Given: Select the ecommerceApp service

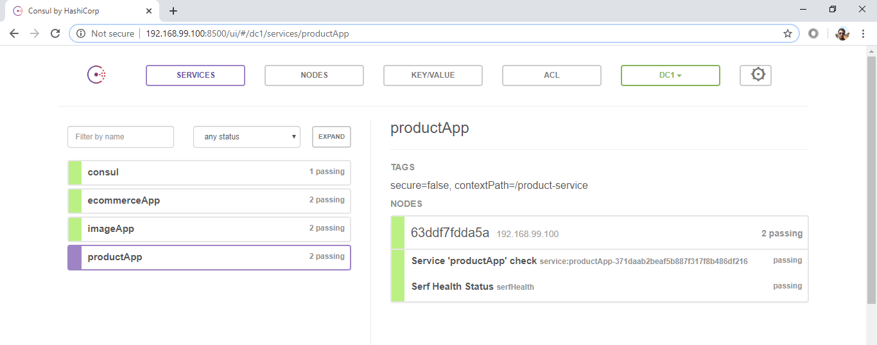Looking at the screenshot, I should coord(209,200).
